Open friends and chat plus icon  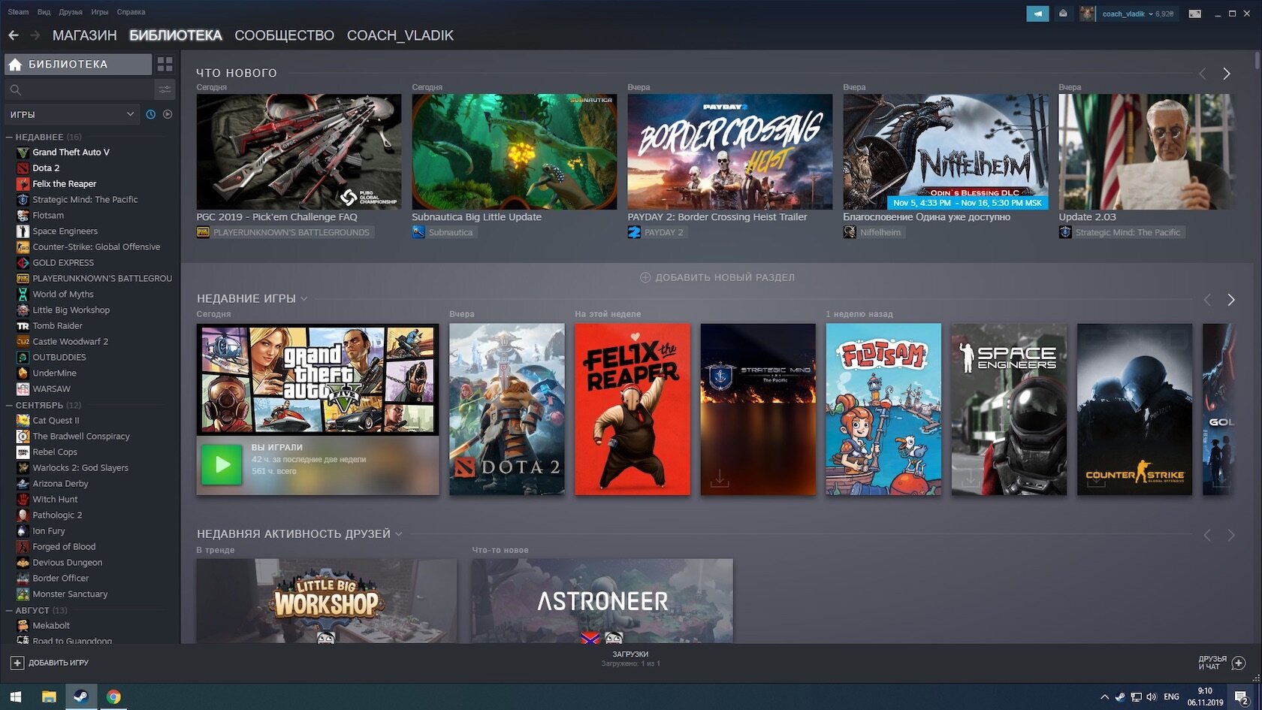coord(1239,663)
